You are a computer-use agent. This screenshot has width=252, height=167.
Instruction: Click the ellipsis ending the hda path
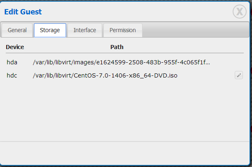tap(207, 63)
